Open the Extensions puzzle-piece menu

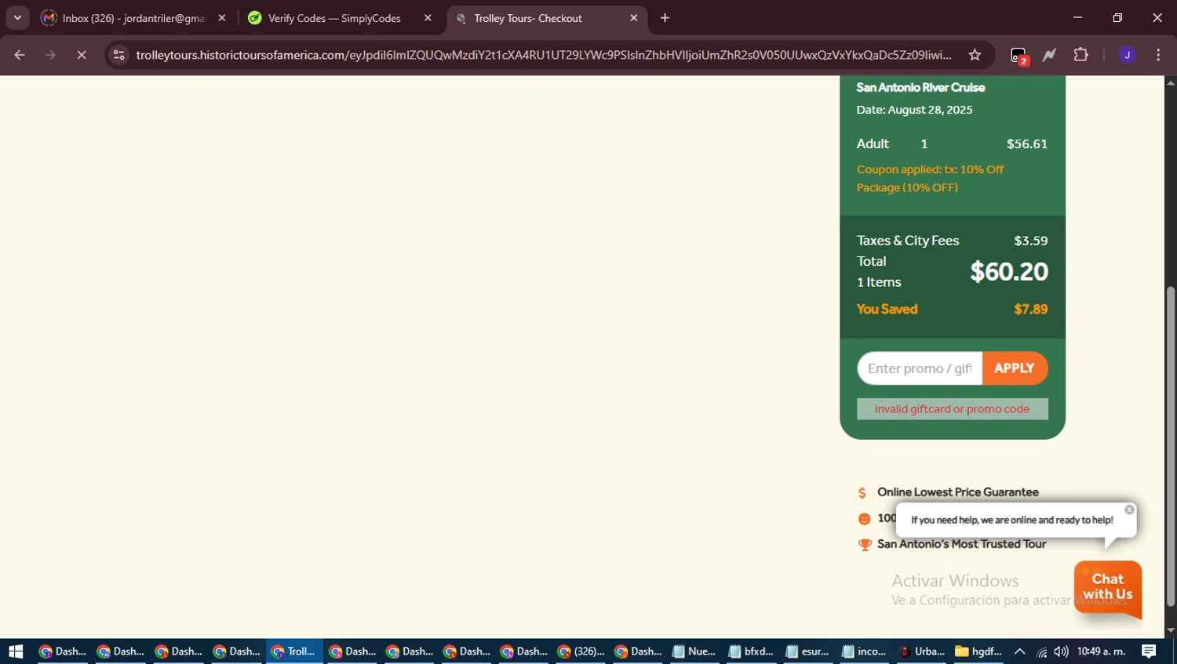click(1081, 55)
